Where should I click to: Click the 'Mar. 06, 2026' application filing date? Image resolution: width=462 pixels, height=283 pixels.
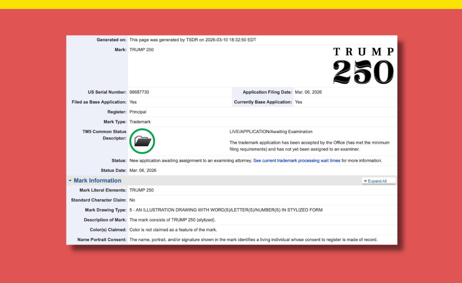tap(308, 92)
